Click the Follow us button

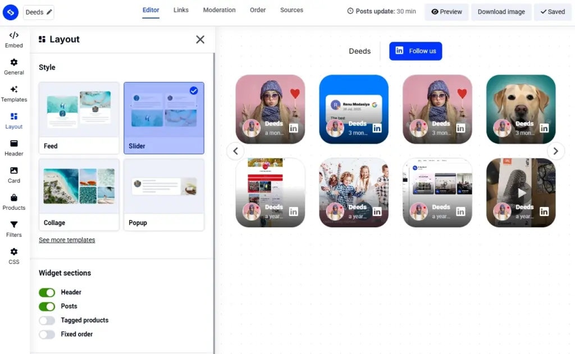(x=416, y=51)
